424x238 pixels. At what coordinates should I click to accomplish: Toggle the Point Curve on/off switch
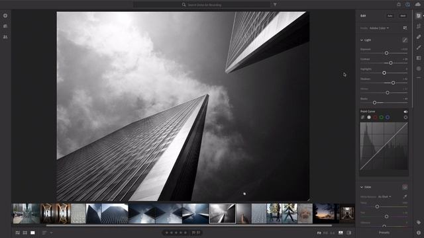pos(405,112)
